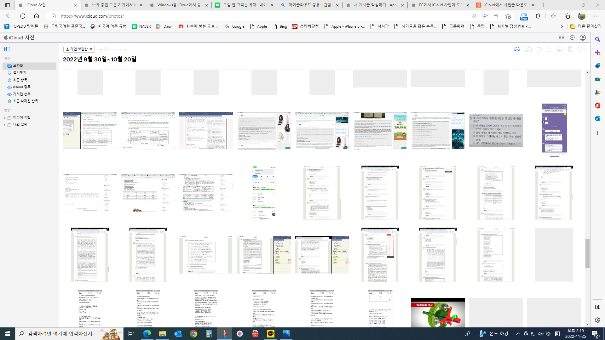
Task: Click the favorite heart icon in toolbar
Action: pos(539,49)
